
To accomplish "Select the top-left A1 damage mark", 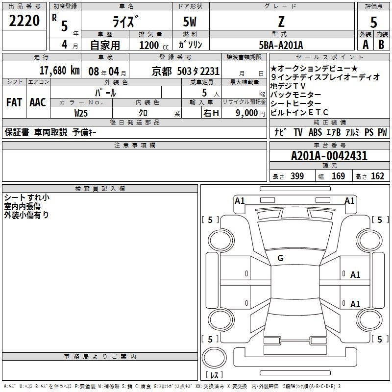I will point(240,200).
